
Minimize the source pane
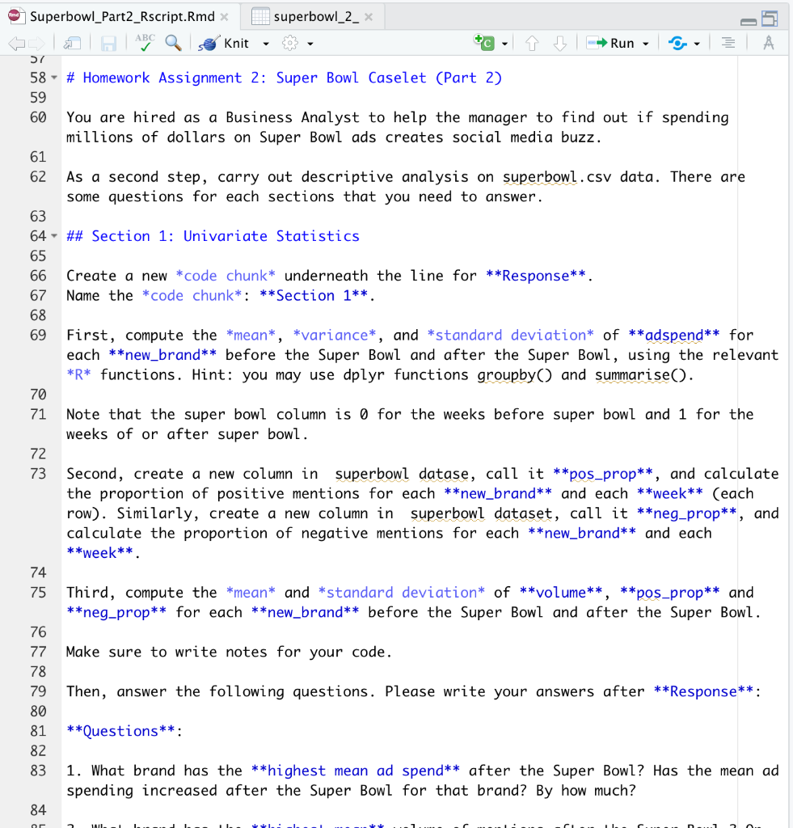coord(749,21)
